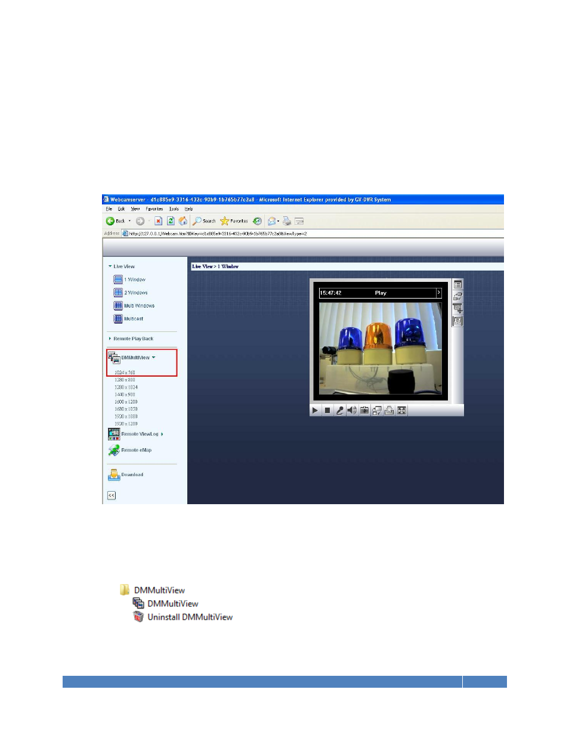Screen dimensions: 569x736
Task: Open the Download link
Action: coord(132,475)
